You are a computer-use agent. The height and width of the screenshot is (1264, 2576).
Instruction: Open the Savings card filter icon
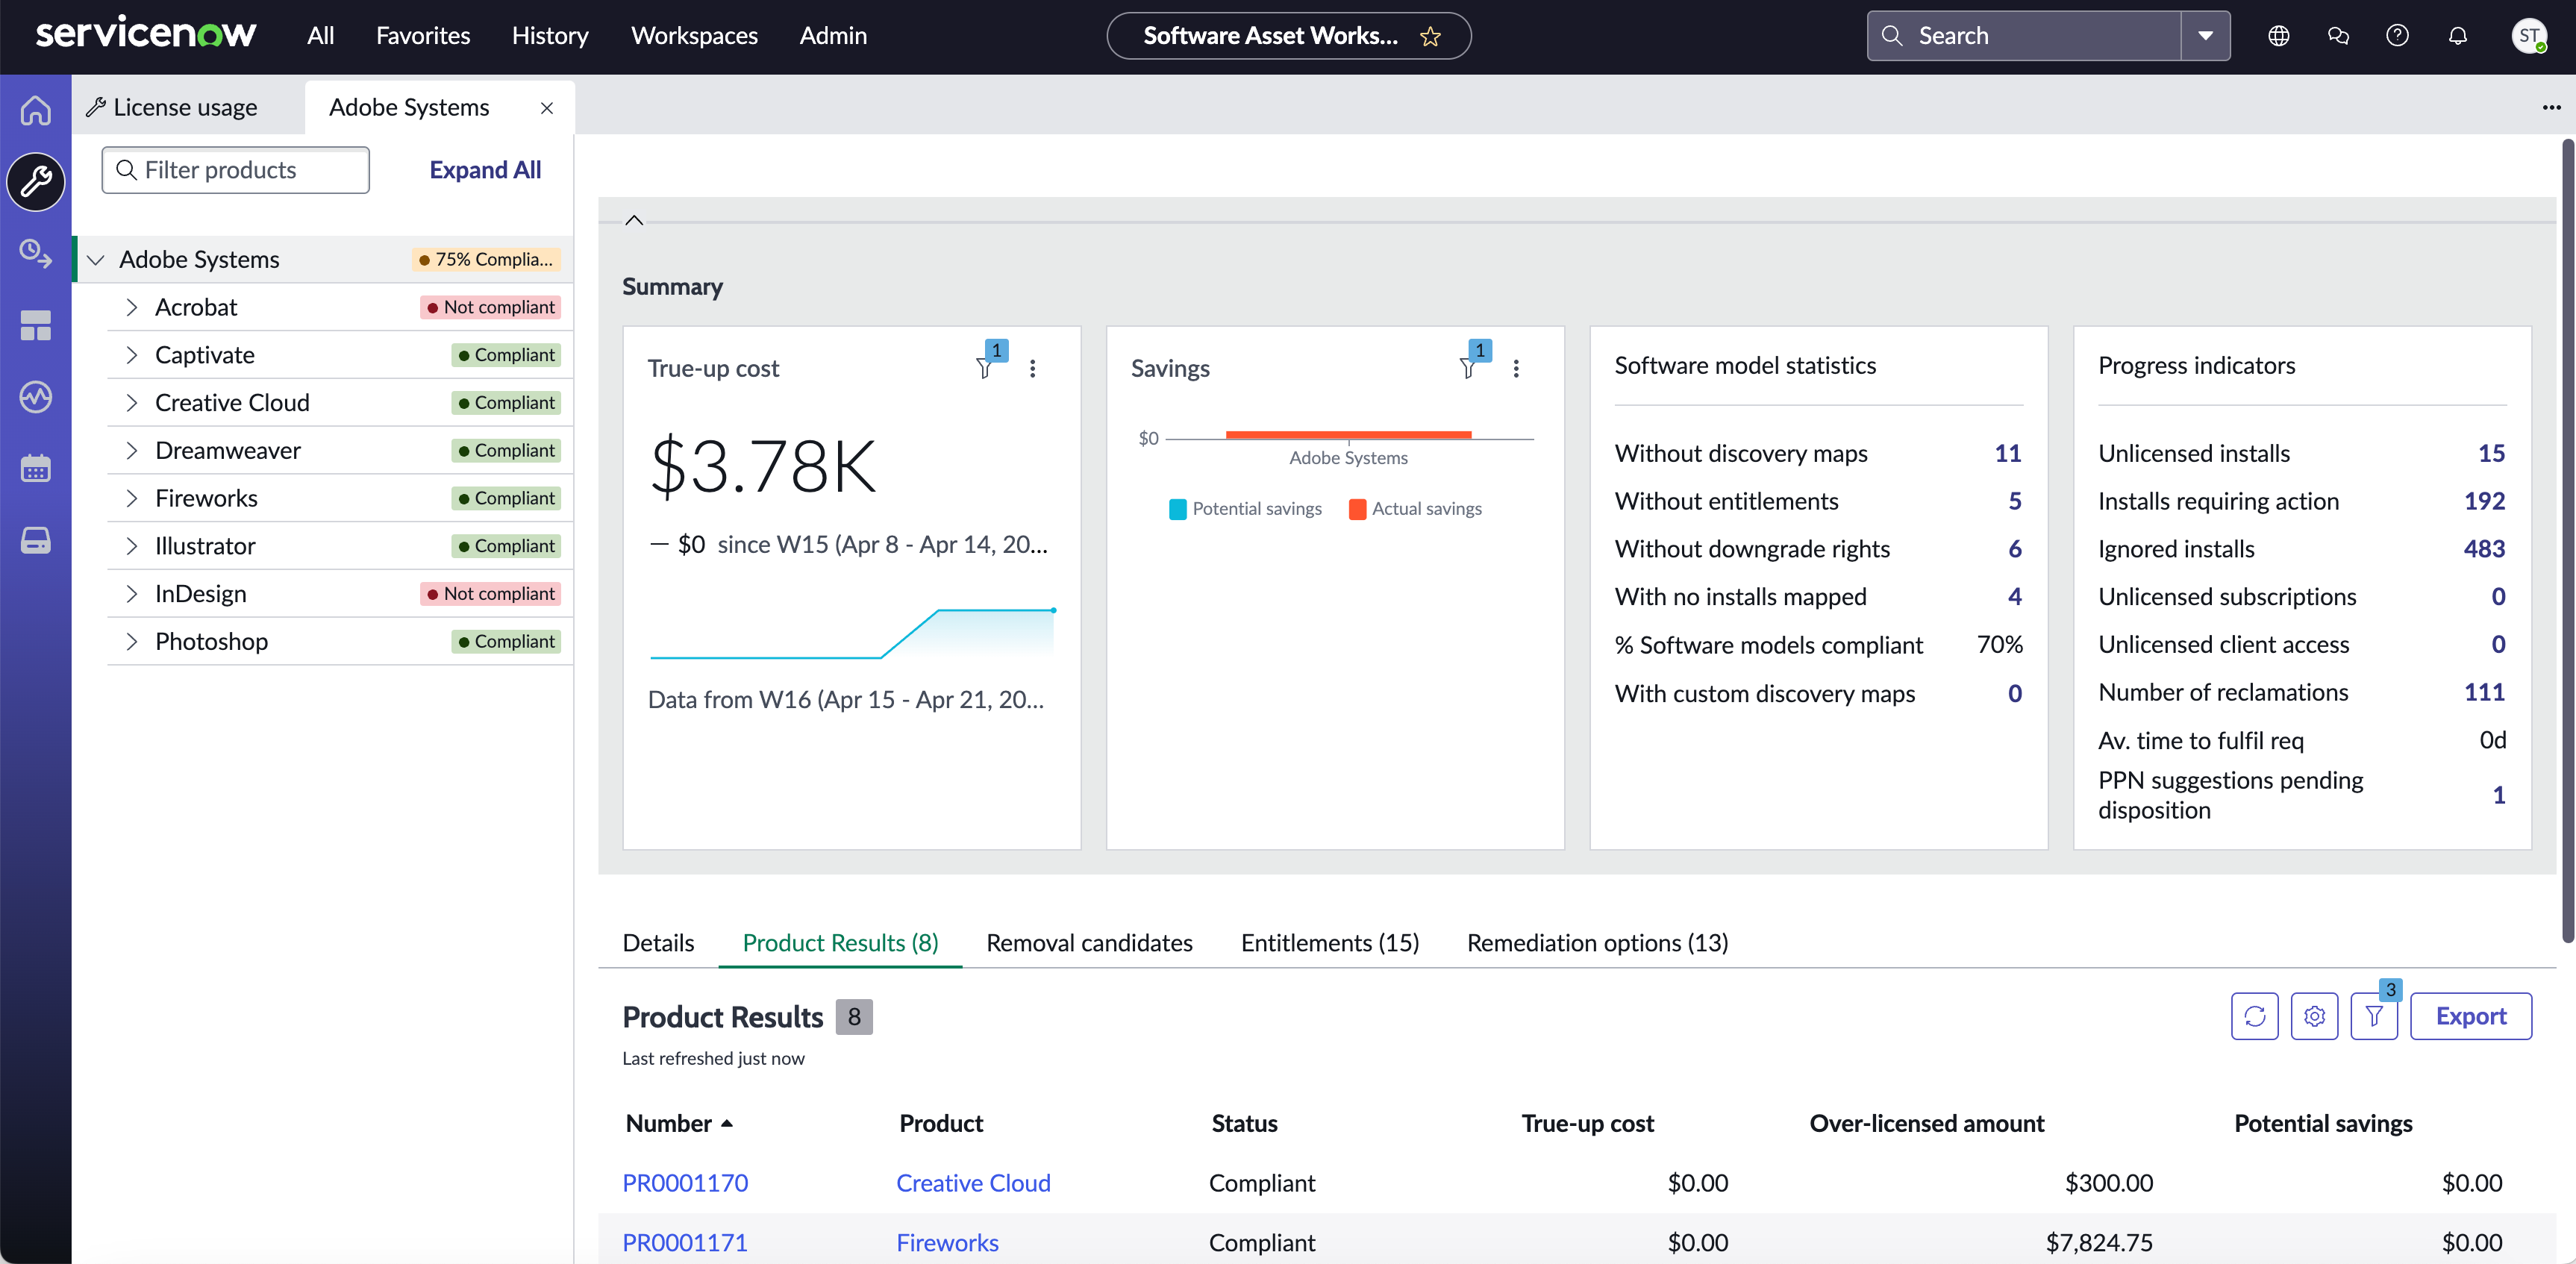coord(1468,368)
